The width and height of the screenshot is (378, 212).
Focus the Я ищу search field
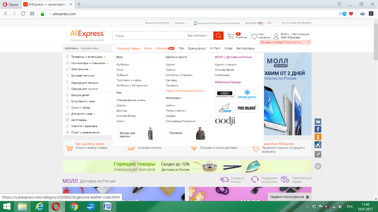click(148, 36)
